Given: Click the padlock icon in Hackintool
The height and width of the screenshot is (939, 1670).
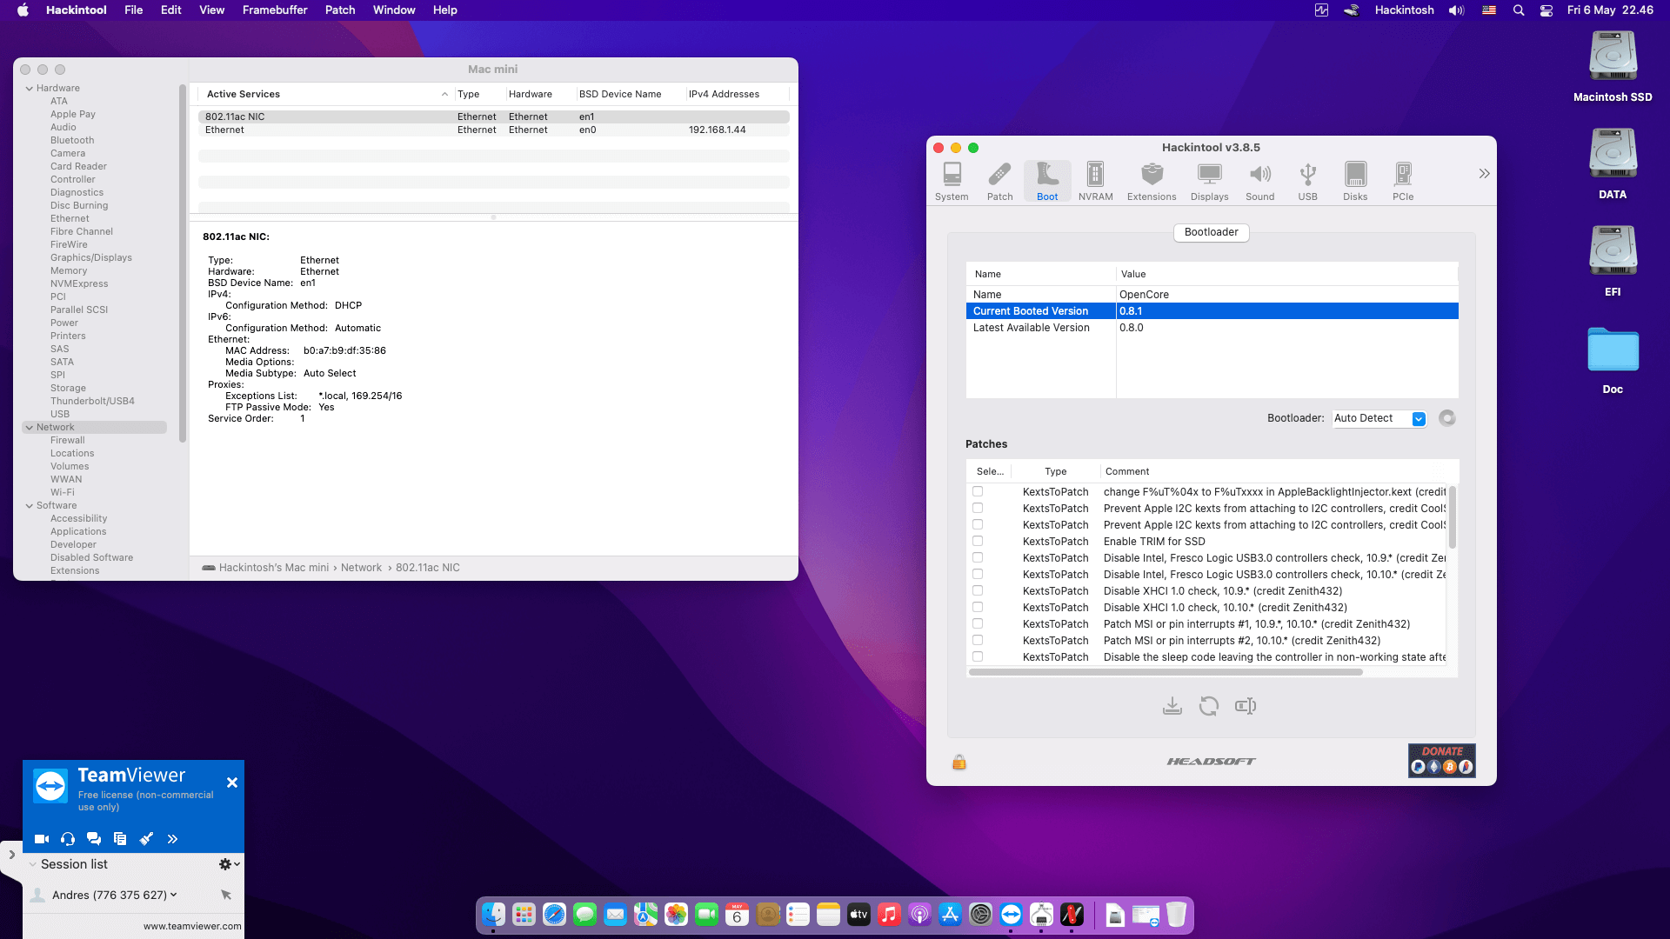Looking at the screenshot, I should point(959,762).
